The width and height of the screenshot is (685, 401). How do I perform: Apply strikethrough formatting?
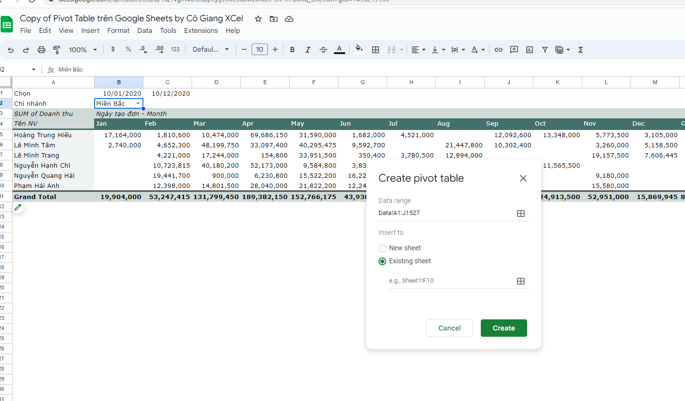click(x=323, y=50)
